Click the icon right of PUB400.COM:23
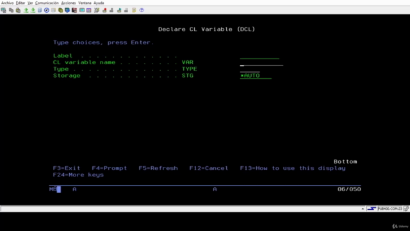The width and height of the screenshot is (410, 231). click(406, 209)
